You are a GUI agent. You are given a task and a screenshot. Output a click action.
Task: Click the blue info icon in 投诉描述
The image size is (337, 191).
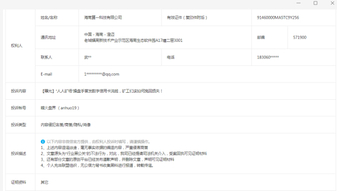[x=43, y=142]
